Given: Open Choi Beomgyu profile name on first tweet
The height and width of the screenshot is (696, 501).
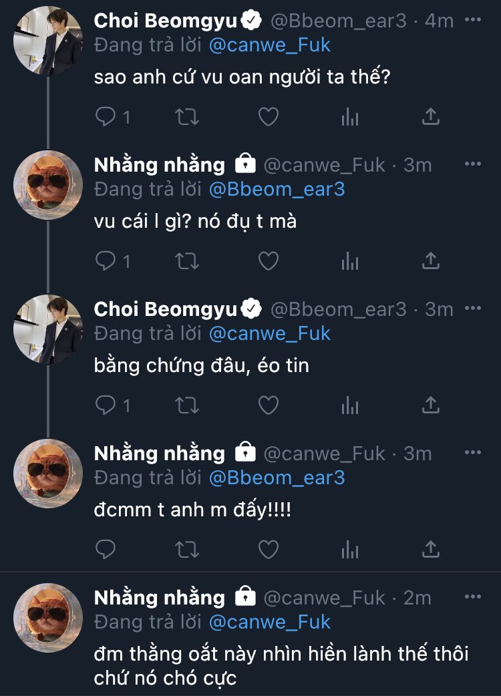Looking at the screenshot, I should 165,21.
